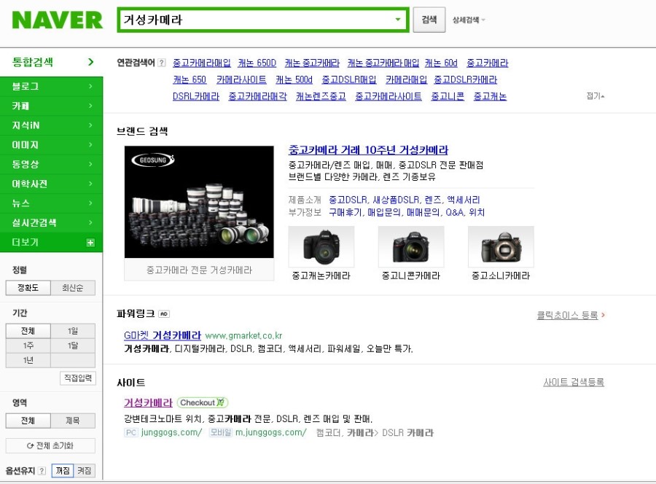The image size is (656, 484).
Task: Sort results by 최신순
Action: coord(73,288)
